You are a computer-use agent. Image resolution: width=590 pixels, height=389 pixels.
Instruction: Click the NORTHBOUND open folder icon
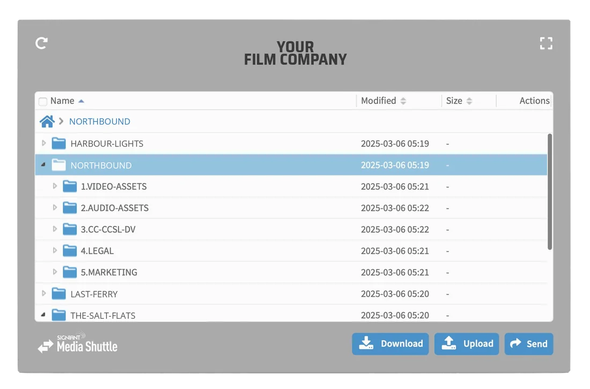tap(58, 165)
